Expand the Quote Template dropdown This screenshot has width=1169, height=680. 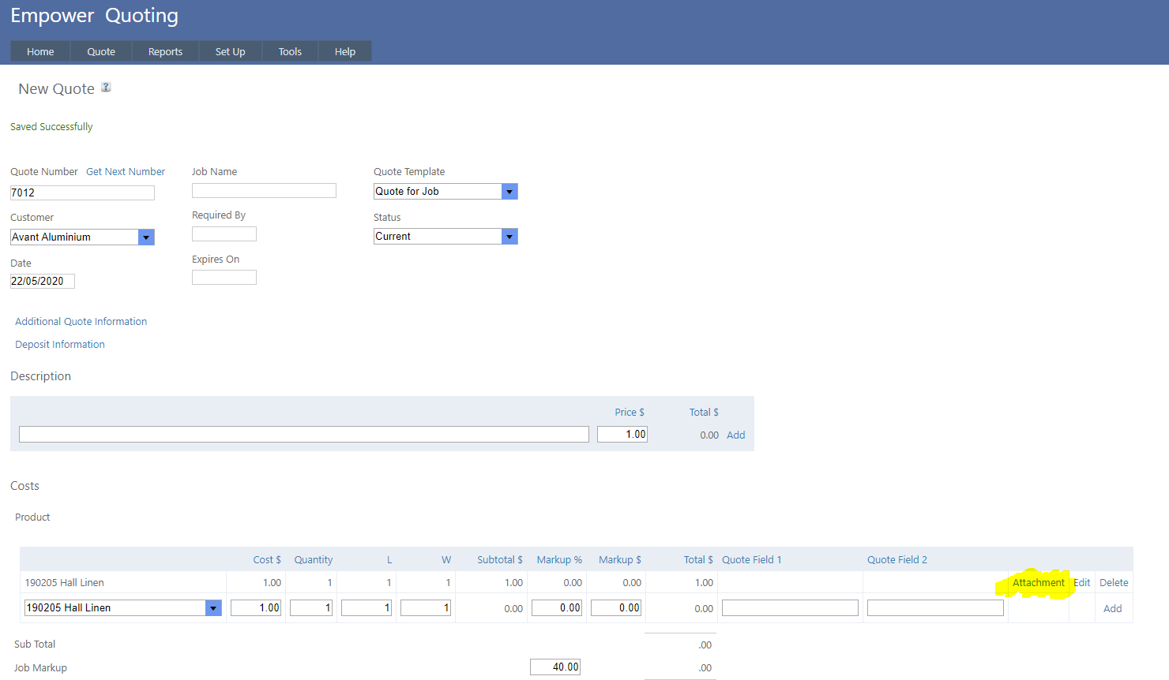pyautogui.click(x=509, y=192)
